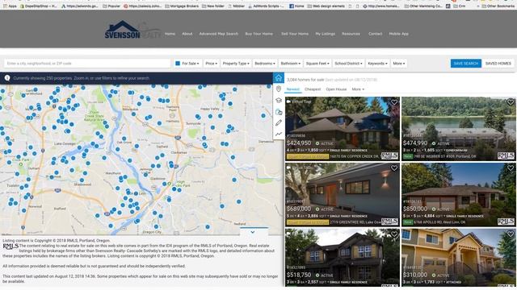Click the yellow open house badge on $689,000 listing

(308, 222)
